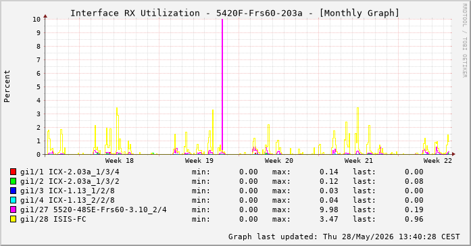Click the Week 20 axis label

point(279,161)
